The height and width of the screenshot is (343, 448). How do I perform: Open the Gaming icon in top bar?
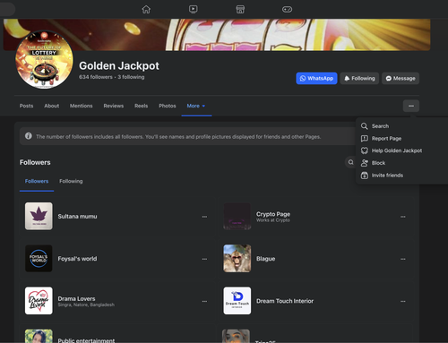pyautogui.click(x=287, y=10)
